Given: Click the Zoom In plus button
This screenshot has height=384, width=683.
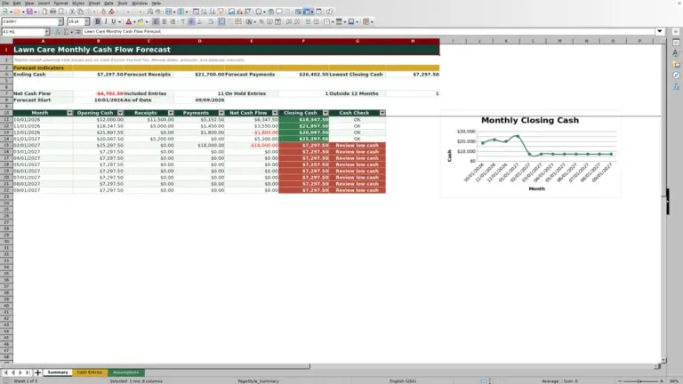Looking at the screenshot, I should click(x=662, y=381).
